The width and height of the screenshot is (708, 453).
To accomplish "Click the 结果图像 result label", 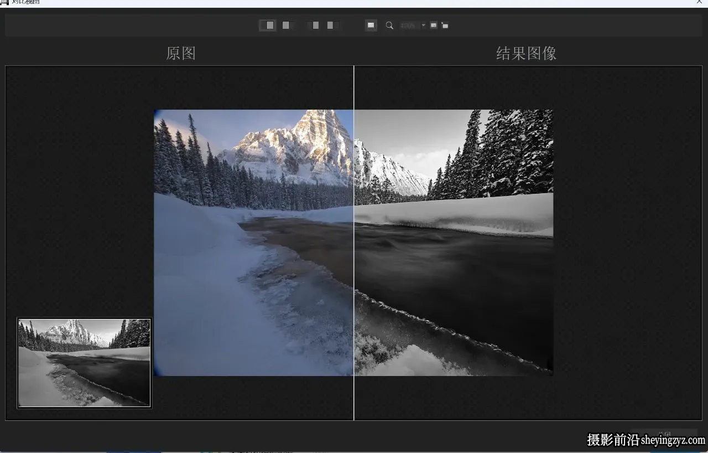I will 526,53.
